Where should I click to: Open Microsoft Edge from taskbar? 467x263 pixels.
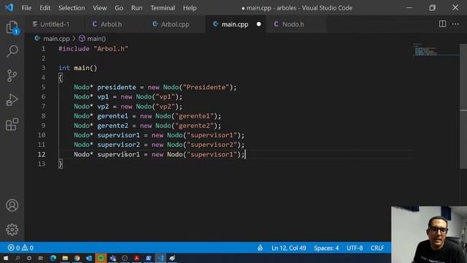(53, 258)
